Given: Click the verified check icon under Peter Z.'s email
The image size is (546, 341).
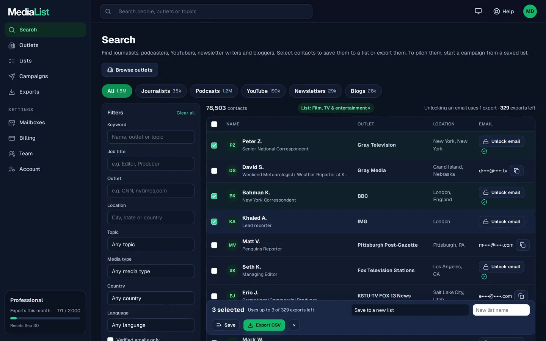Looking at the screenshot, I should coord(484,151).
